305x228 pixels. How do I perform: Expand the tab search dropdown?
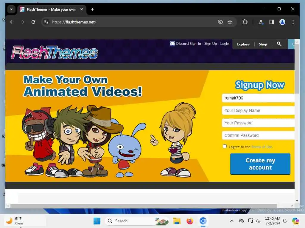tap(11, 9)
